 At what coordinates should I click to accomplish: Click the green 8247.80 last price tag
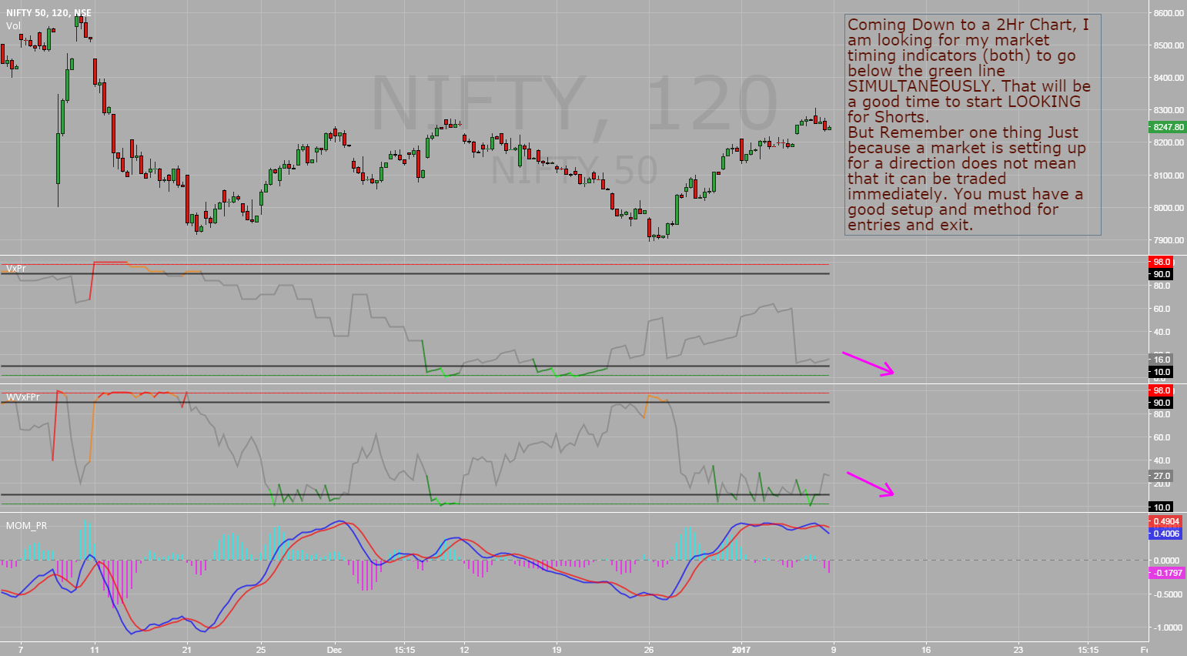click(1165, 128)
